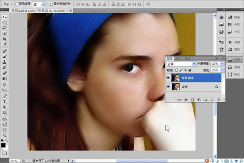Create a new layer
Screen dimensions: 244x163
pos(212,100)
